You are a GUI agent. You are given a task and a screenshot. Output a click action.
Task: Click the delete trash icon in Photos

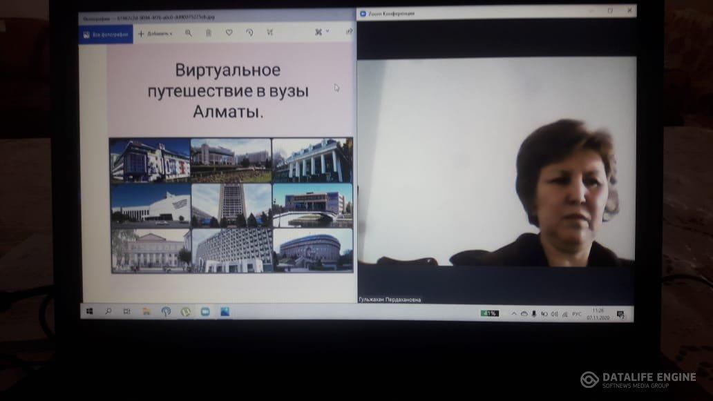click(x=208, y=32)
